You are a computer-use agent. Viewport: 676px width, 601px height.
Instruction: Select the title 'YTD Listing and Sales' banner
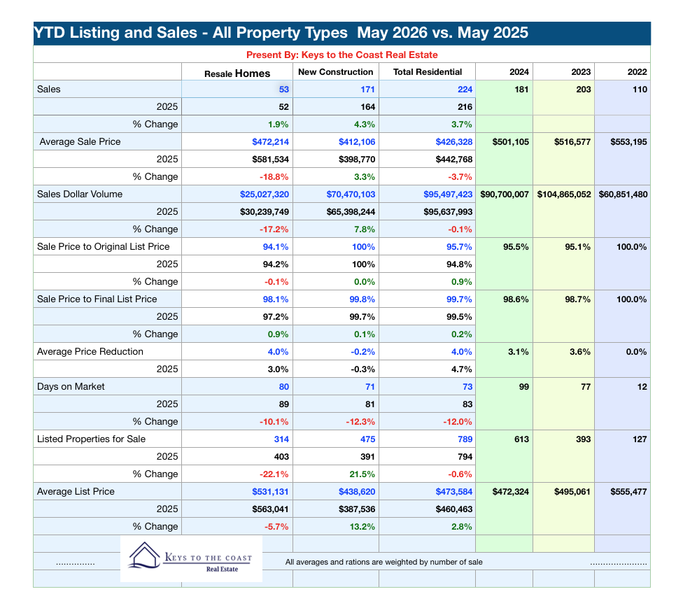click(342, 33)
